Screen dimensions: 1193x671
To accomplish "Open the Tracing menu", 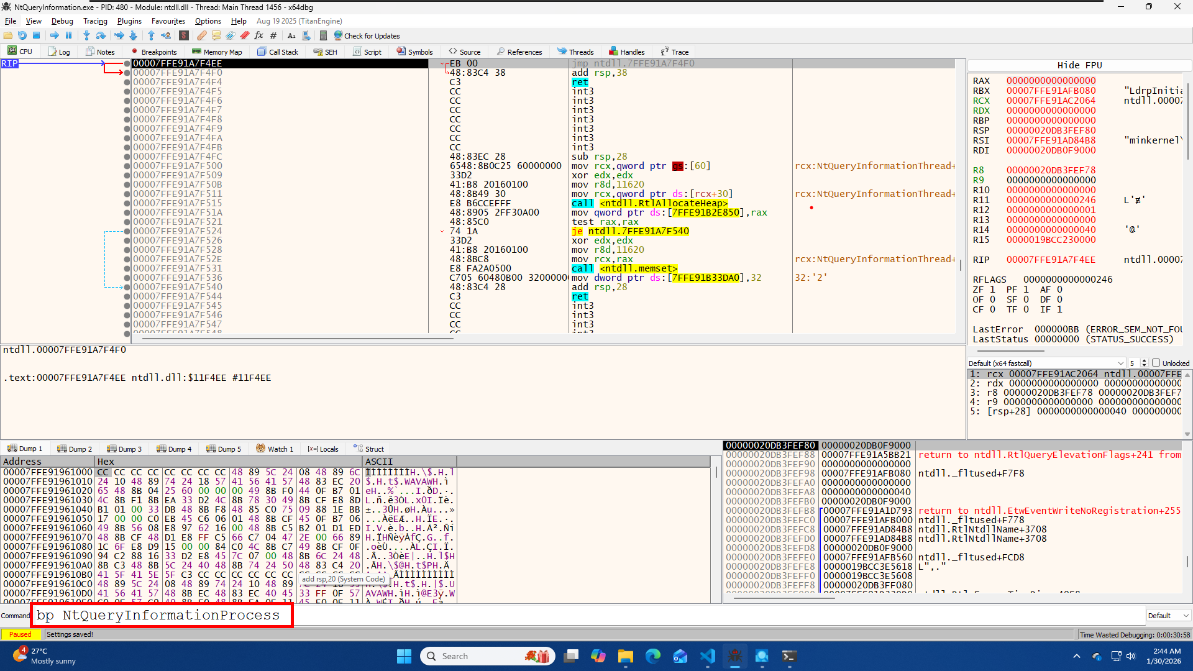I will tap(95, 21).
